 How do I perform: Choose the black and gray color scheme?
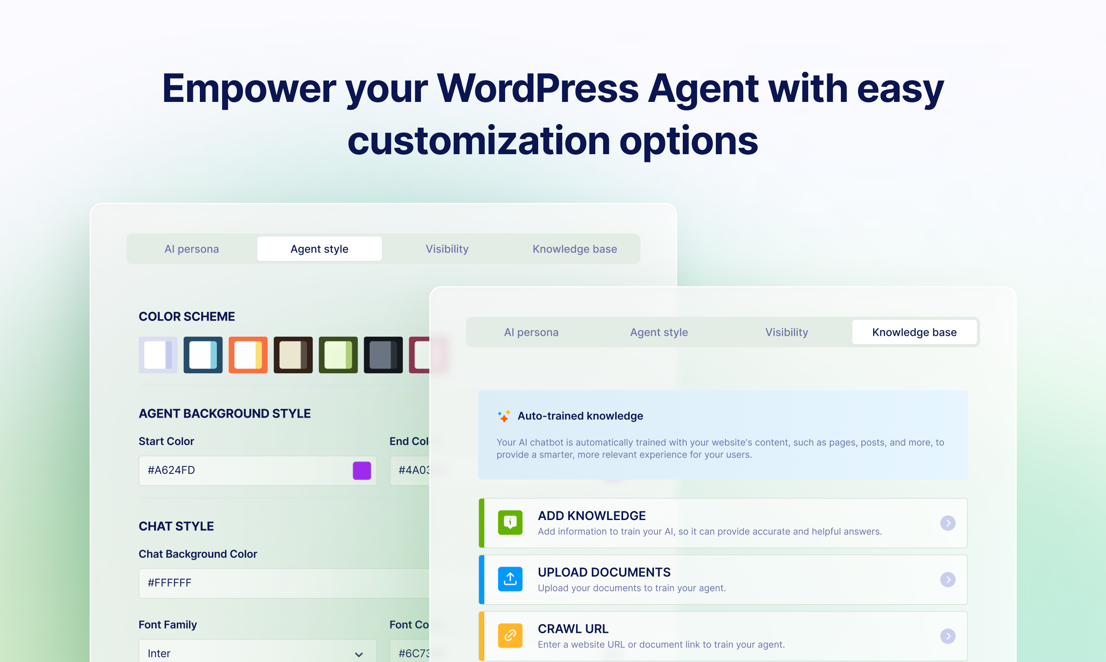coord(383,355)
